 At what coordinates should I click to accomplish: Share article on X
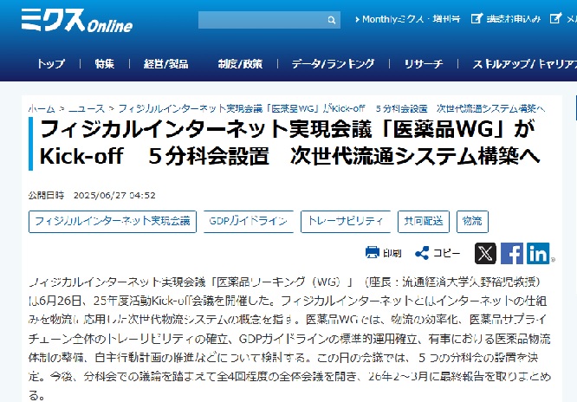coord(485,253)
